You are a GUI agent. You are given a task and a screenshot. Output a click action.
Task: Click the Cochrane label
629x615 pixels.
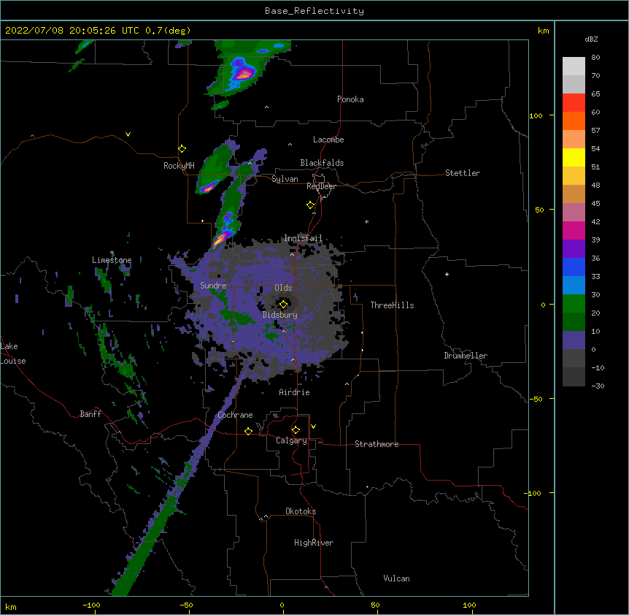pyautogui.click(x=235, y=415)
